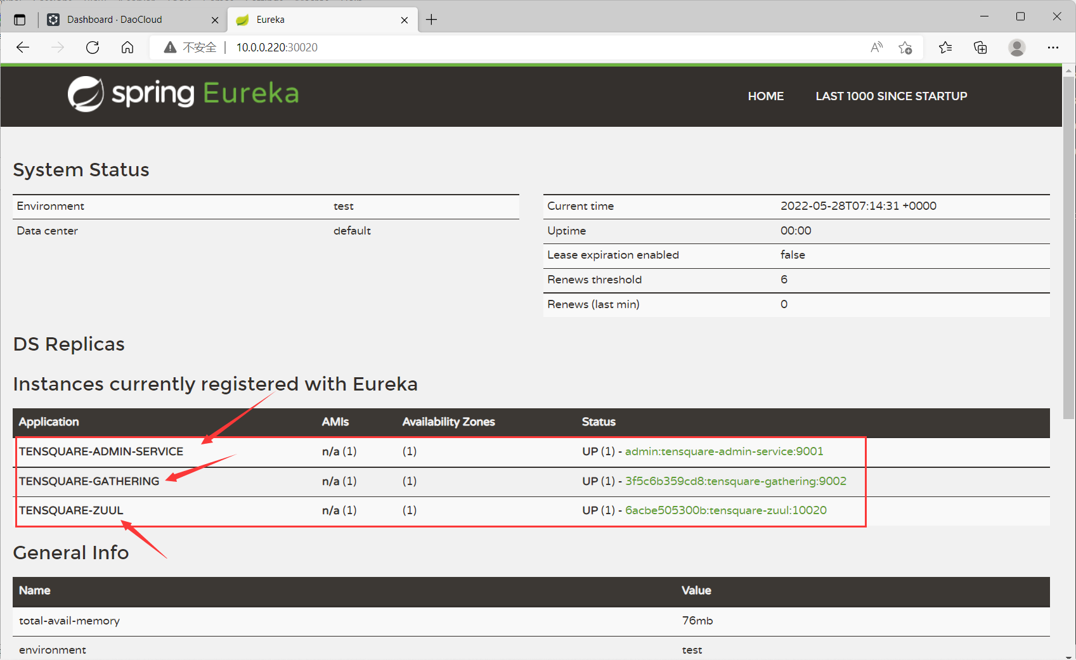Click the Lease expiration enabled label
Image resolution: width=1076 pixels, height=660 pixels.
[x=613, y=255]
